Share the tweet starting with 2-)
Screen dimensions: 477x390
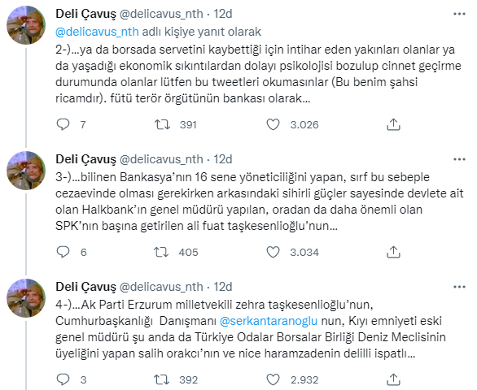pos(393,124)
